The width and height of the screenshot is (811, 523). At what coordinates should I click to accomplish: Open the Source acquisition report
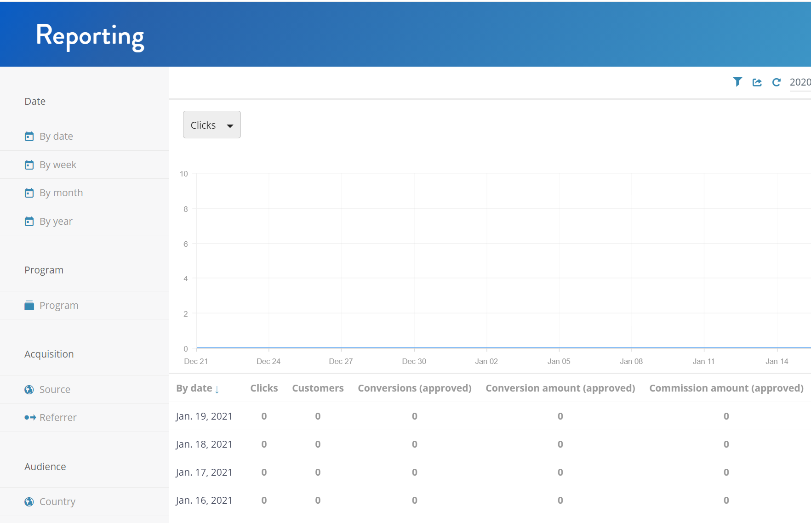(x=55, y=390)
